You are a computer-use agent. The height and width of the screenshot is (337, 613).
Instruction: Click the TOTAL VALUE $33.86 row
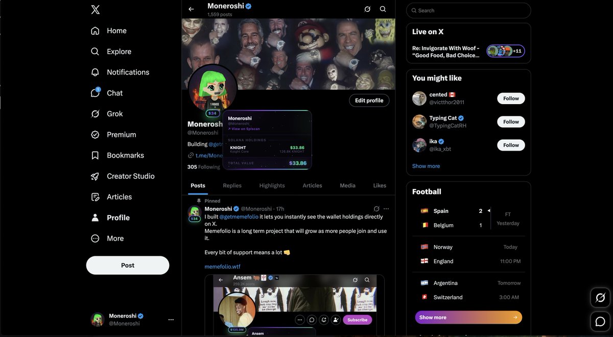[267, 163]
